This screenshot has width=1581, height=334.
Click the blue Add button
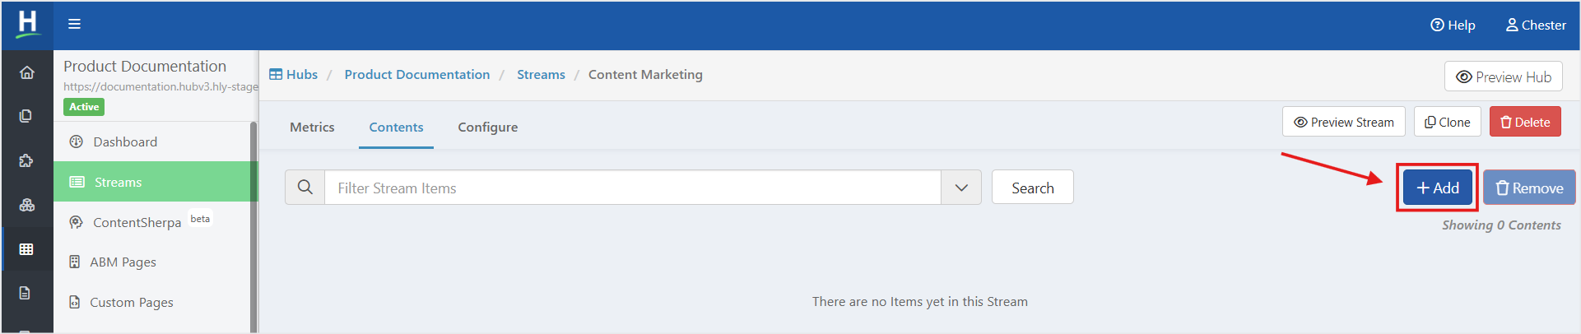(x=1437, y=188)
